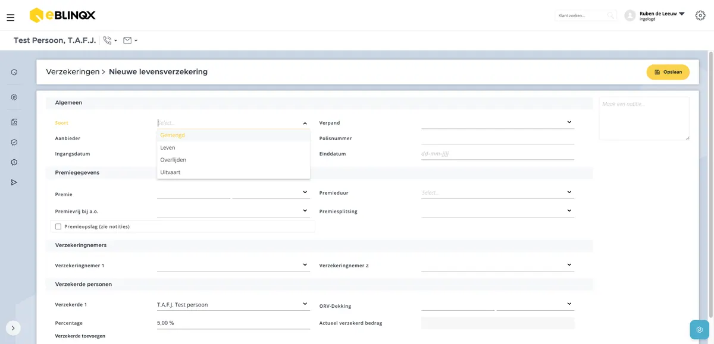Go back via the Verzekeringen breadcrumb
714x344 pixels.
coord(73,72)
